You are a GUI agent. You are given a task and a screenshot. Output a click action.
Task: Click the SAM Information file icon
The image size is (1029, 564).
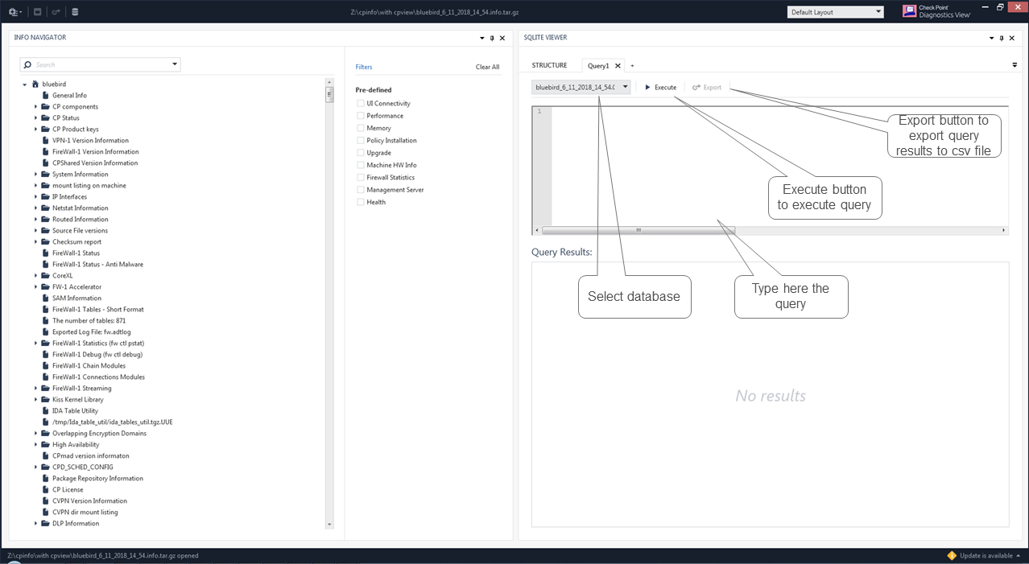45,298
